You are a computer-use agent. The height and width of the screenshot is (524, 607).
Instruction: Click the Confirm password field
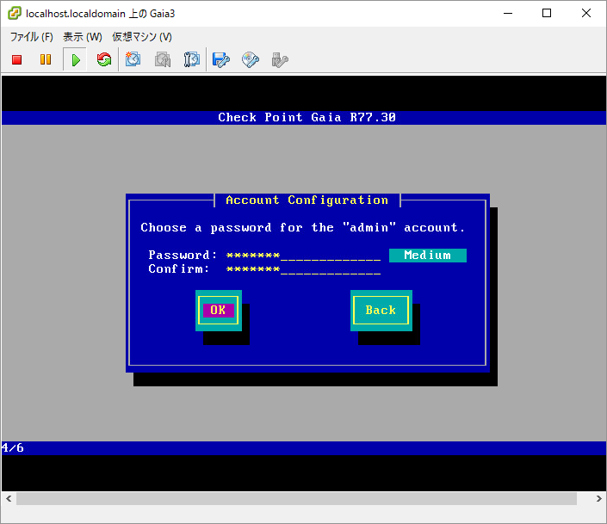tap(303, 269)
